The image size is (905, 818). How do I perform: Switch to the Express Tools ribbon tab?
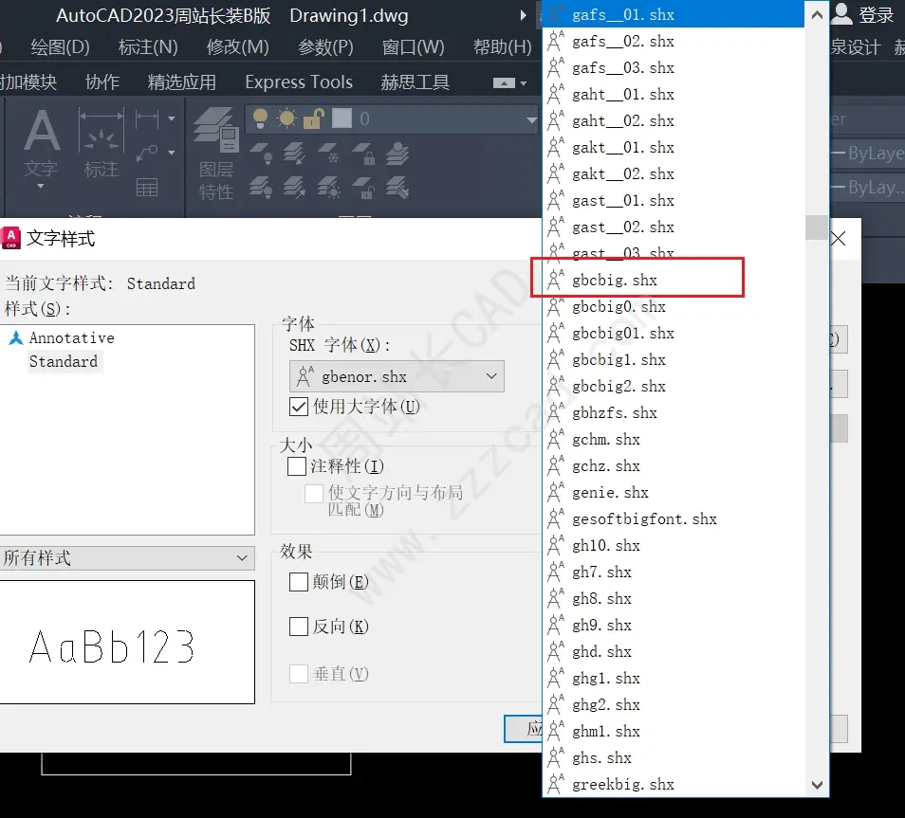299,82
